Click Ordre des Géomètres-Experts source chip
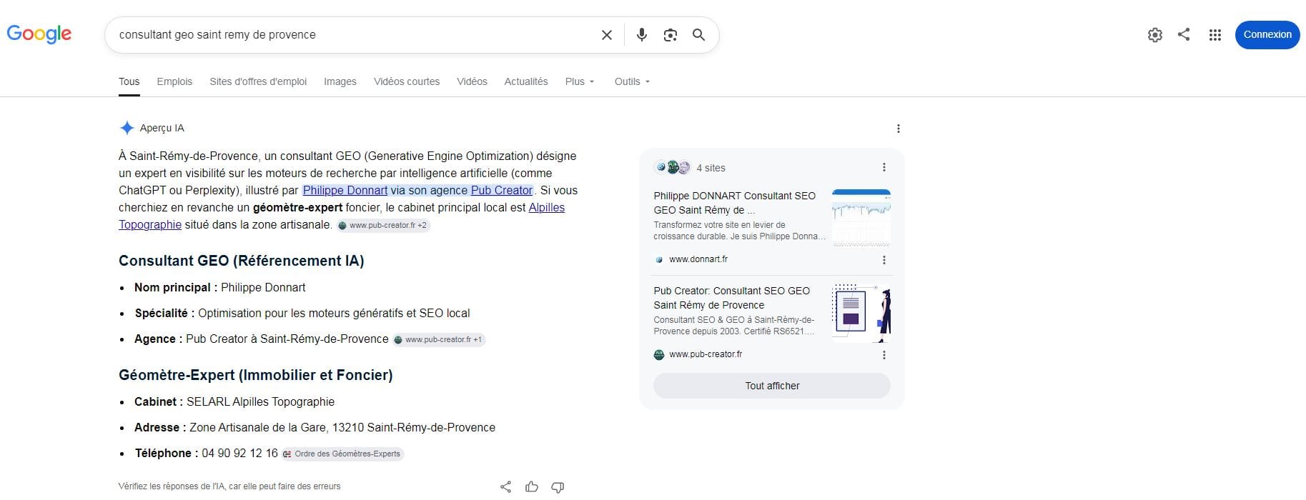Viewport: 1306px width, 500px height. point(342,454)
